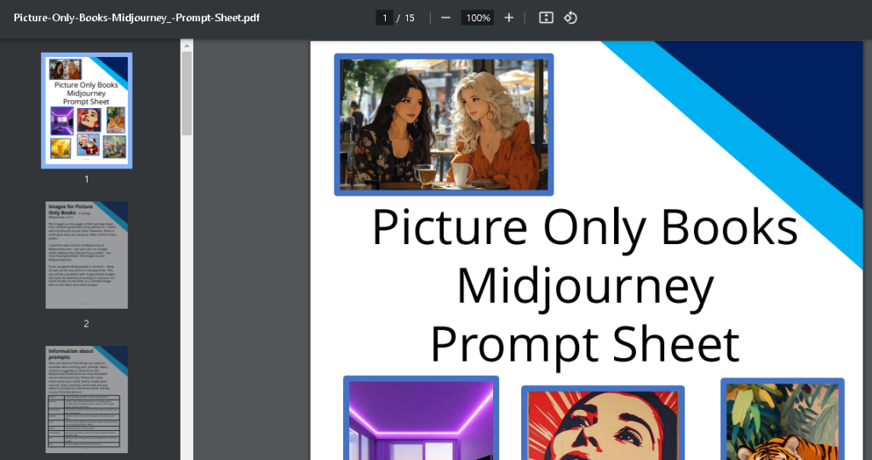Open page 2 thumbnail in sidebar
872x460 pixels.
pyautogui.click(x=87, y=255)
